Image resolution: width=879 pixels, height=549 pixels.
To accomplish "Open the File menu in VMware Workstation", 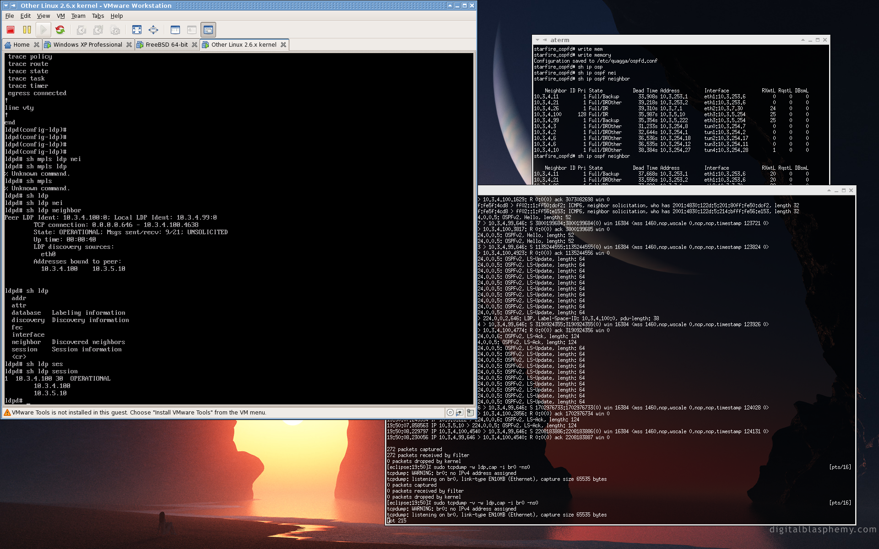I will pyautogui.click(x=10, y=16).
